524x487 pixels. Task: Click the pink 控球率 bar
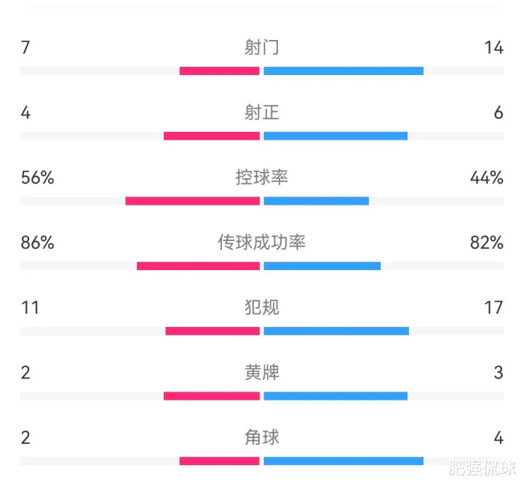[192, 201]
